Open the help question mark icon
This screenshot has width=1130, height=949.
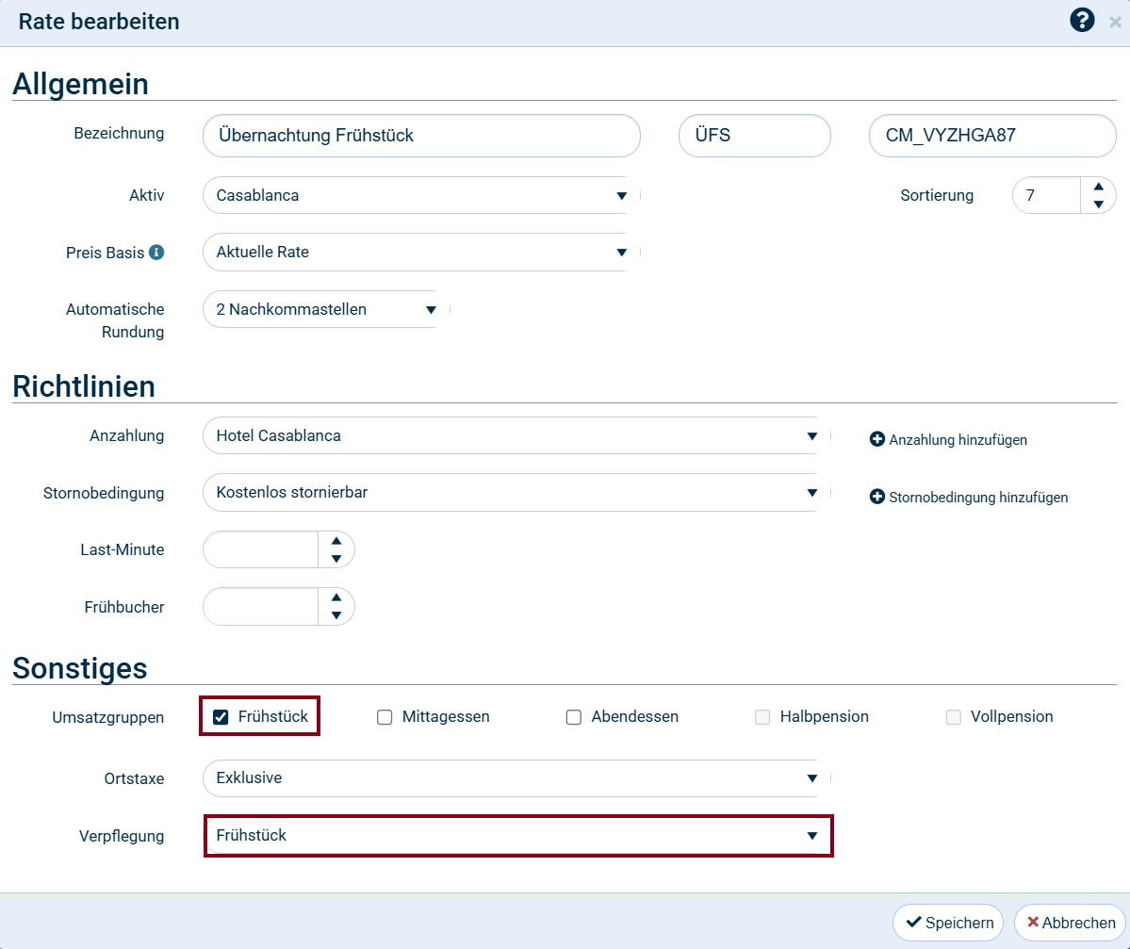point(1082,21)
